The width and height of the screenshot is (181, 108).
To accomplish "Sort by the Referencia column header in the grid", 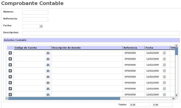I will [134, 48].
